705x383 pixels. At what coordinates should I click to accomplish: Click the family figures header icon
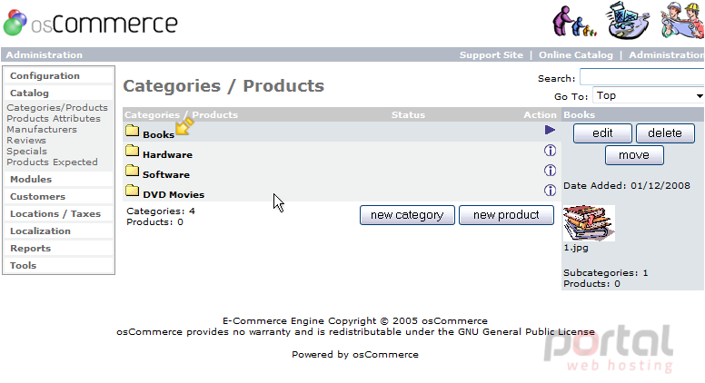(574, 21)
